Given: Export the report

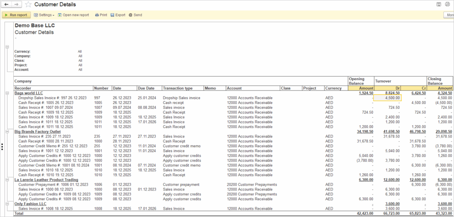Looking at the screenshot, I should click(118, 15).
